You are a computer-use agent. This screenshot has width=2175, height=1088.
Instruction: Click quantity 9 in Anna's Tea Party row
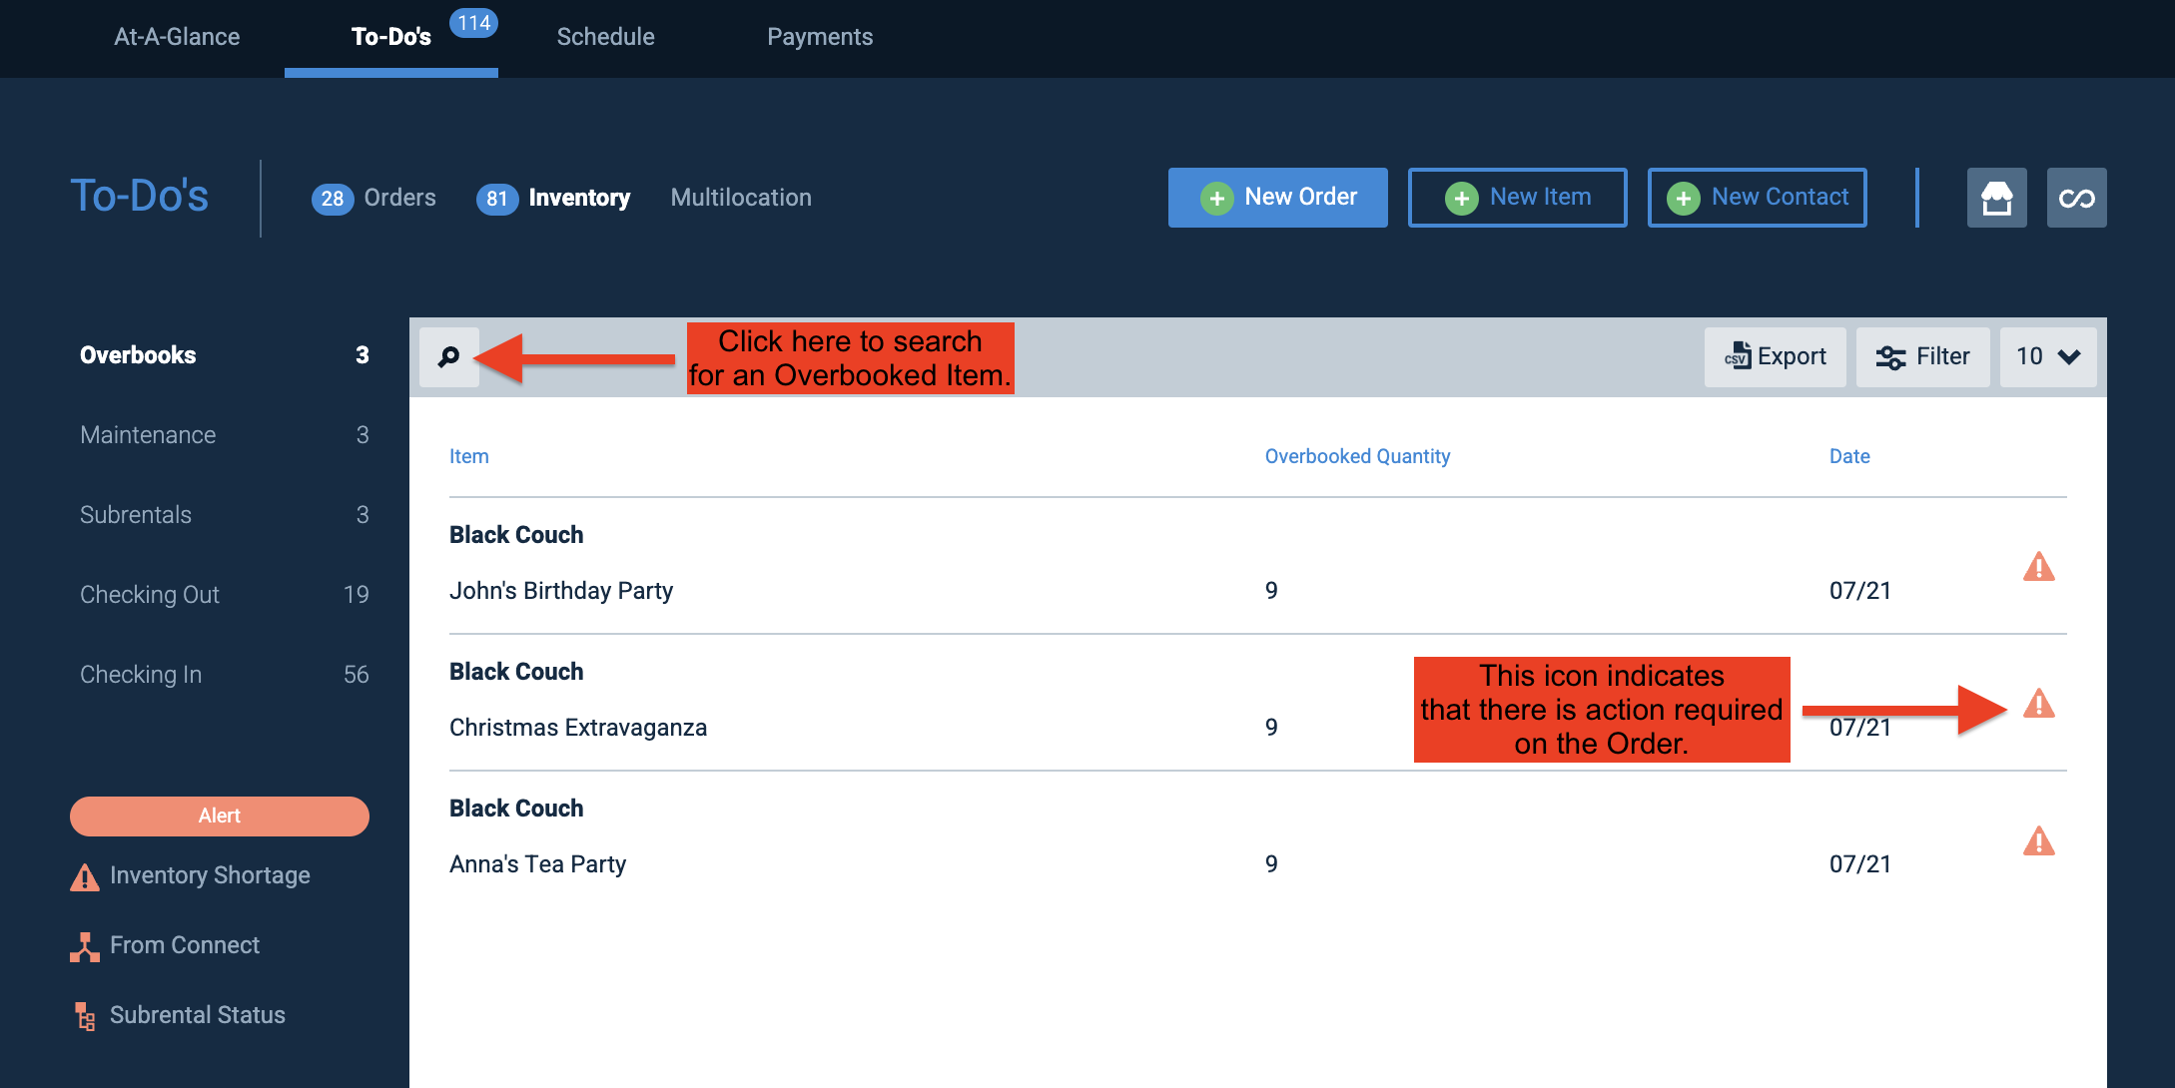pos(1271,864)
